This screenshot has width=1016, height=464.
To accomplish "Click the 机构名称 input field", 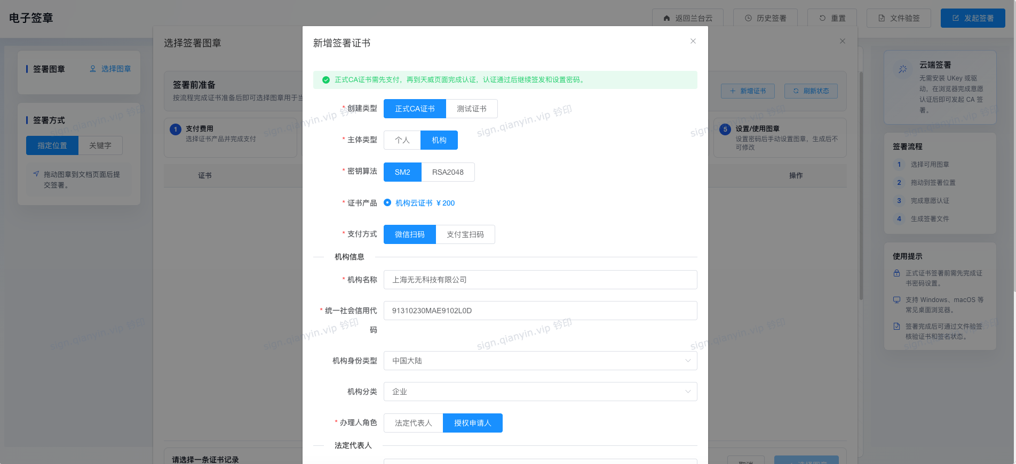I will (540, 280).
